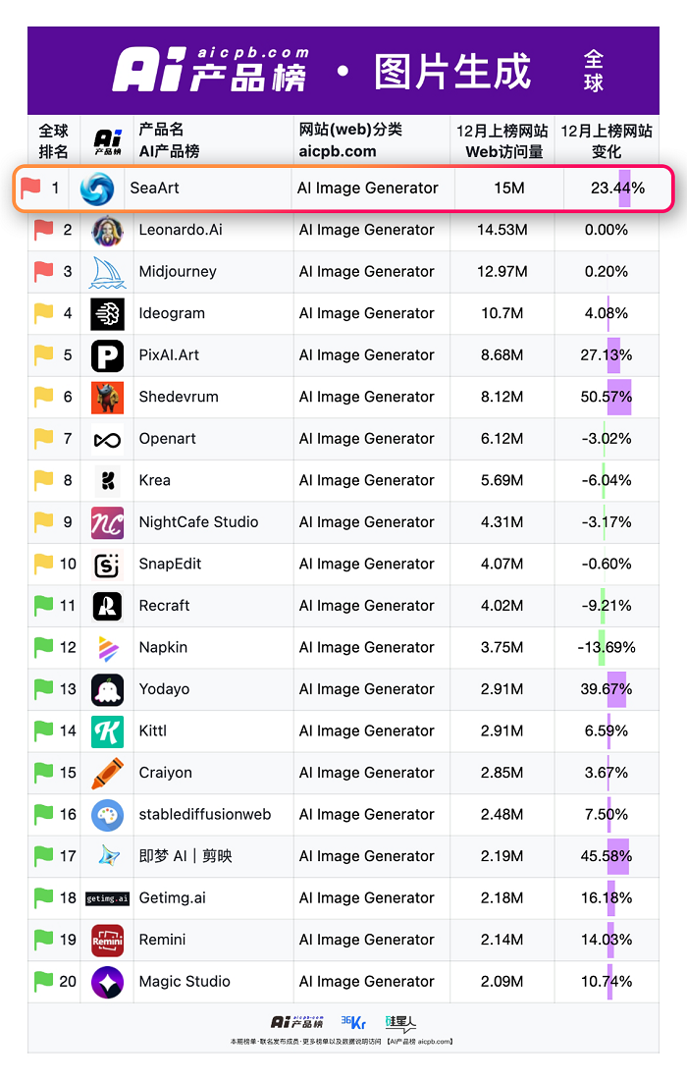The width and height of the screenshot is (687, 1081).
Task: Click the NightCafe Studio icon
Action: (107, 522)
